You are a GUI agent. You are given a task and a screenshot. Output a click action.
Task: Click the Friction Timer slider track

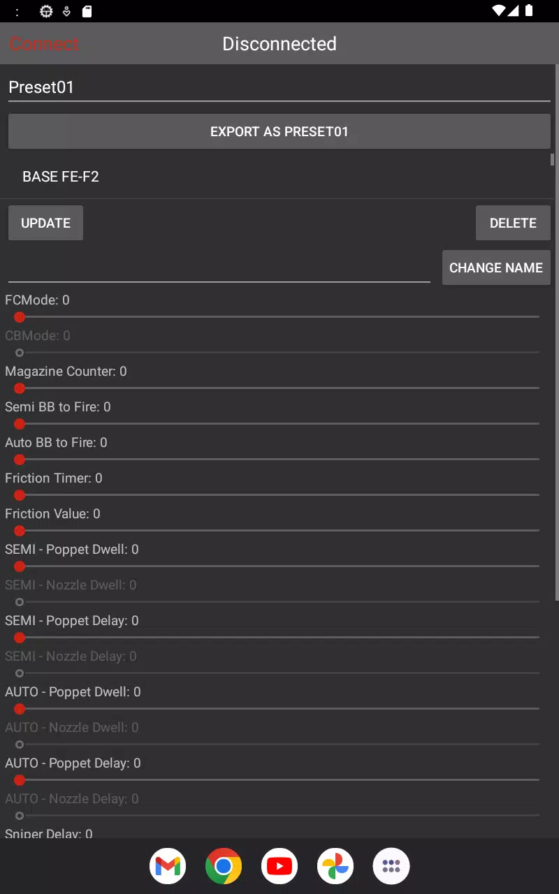tap(279, 495)
